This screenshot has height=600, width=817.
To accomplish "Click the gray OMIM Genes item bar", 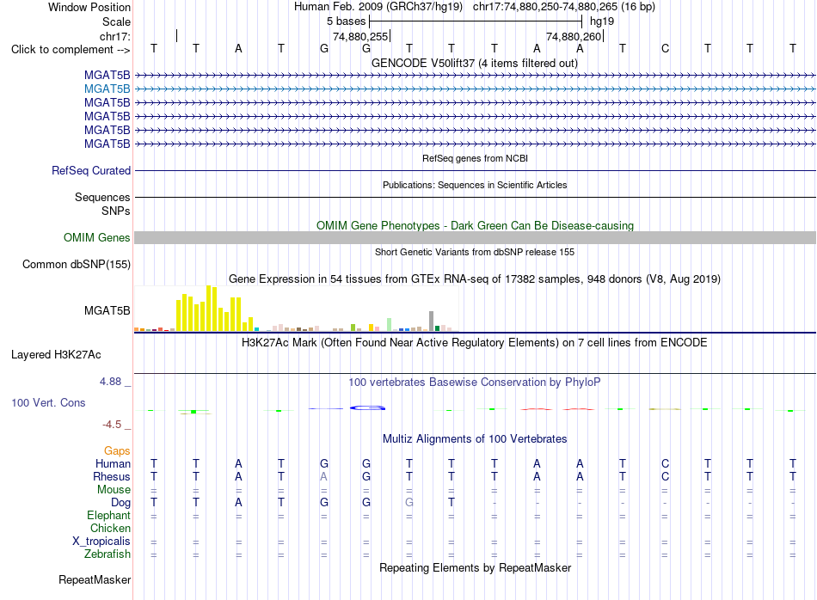I will (x=475, y=237).
